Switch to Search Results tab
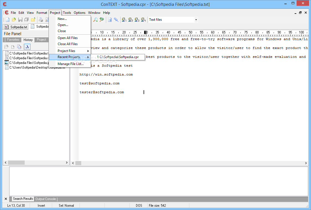Screen dimensions: 311x210 [23, 199]
